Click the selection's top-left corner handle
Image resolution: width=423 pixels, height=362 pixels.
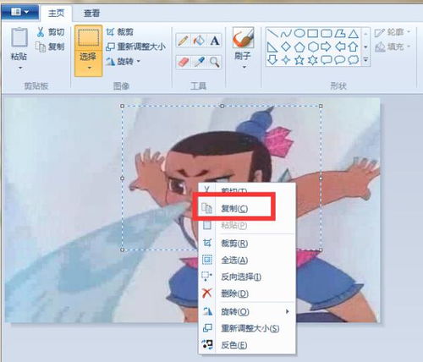[x=122, y=106]
